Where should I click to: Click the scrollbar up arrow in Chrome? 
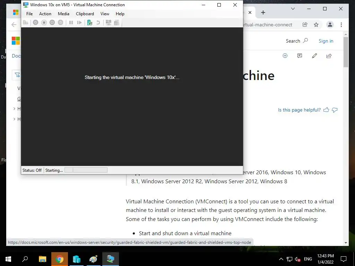pyautogui.click(x=346, y=34)
